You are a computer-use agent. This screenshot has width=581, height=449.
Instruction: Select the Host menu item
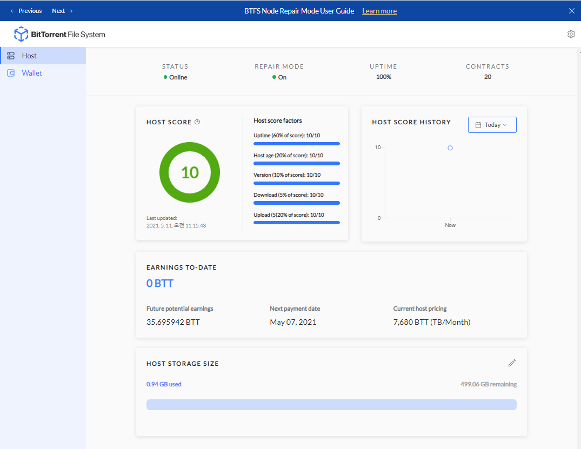[43, 56]
